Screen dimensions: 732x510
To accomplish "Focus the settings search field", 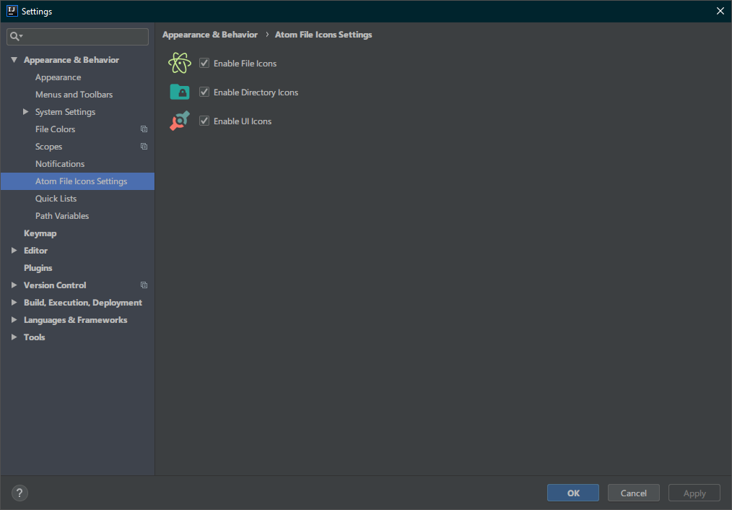I will click(x=77, y=36).
